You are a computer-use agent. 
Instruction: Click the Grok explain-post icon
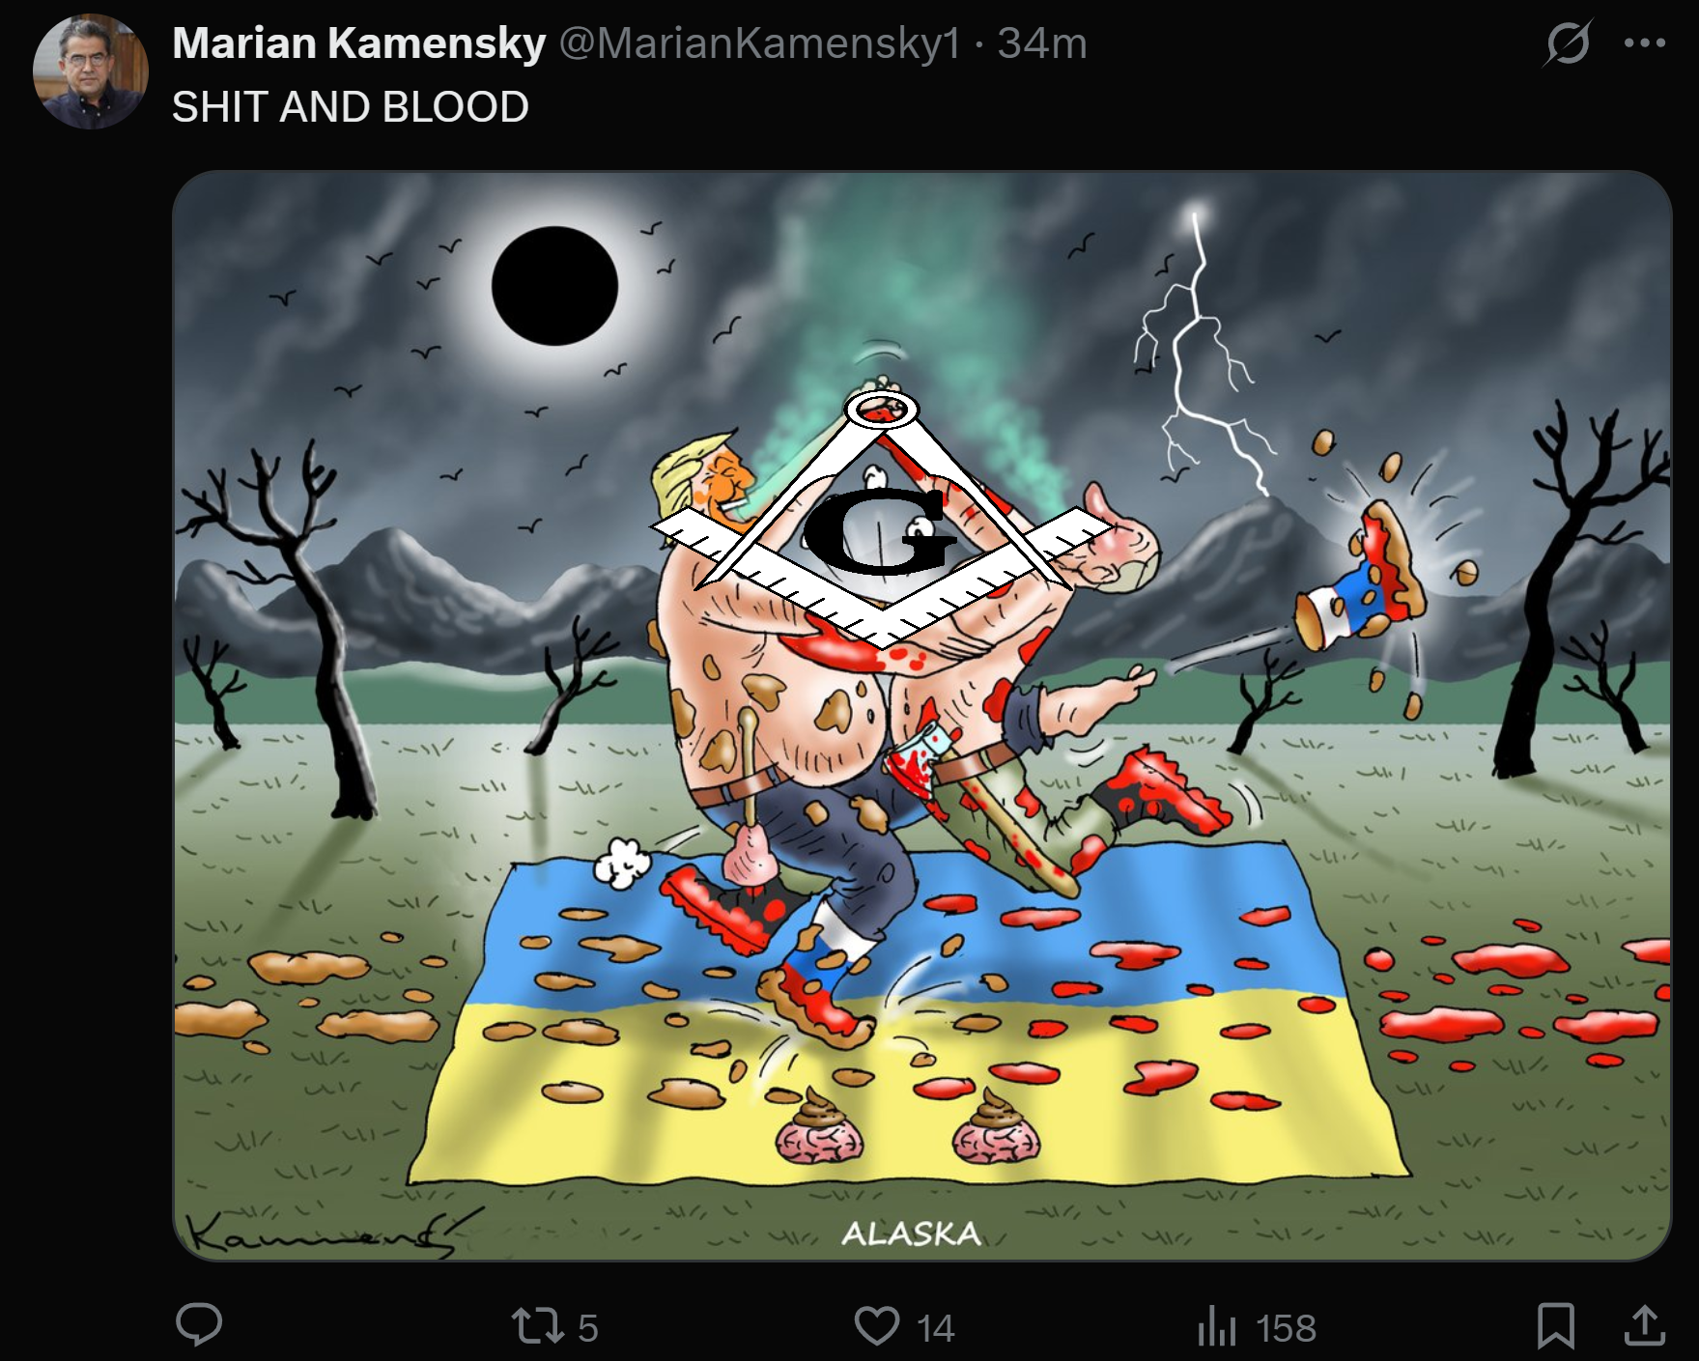click(1568, 43)
